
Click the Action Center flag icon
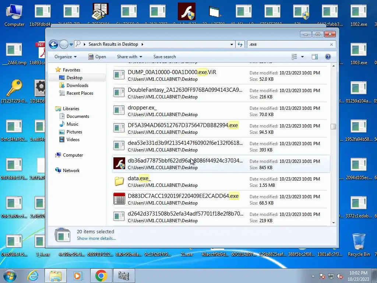322,276
